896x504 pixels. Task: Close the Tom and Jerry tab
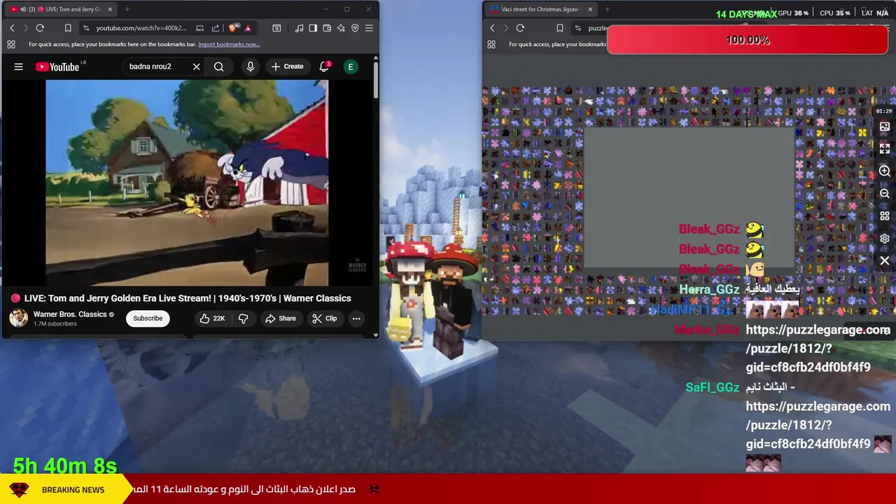pyautogui.click(x=110, y=9)
